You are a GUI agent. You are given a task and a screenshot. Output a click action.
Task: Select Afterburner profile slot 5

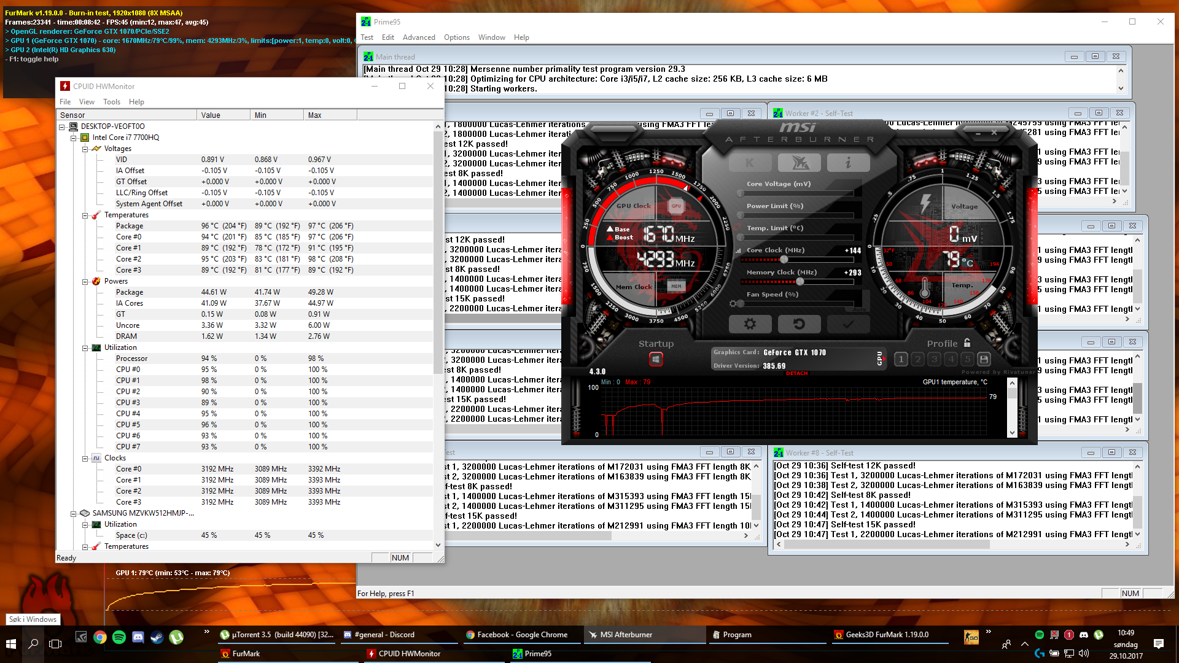(x=967, y=359)
